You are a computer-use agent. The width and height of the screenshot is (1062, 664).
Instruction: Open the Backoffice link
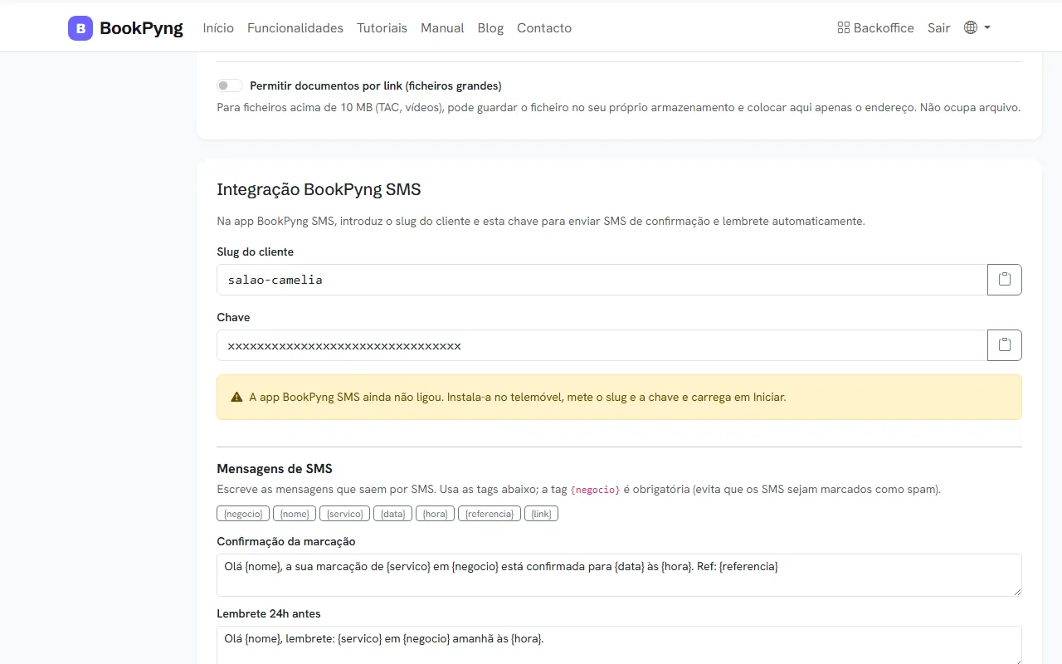(876, 28)
